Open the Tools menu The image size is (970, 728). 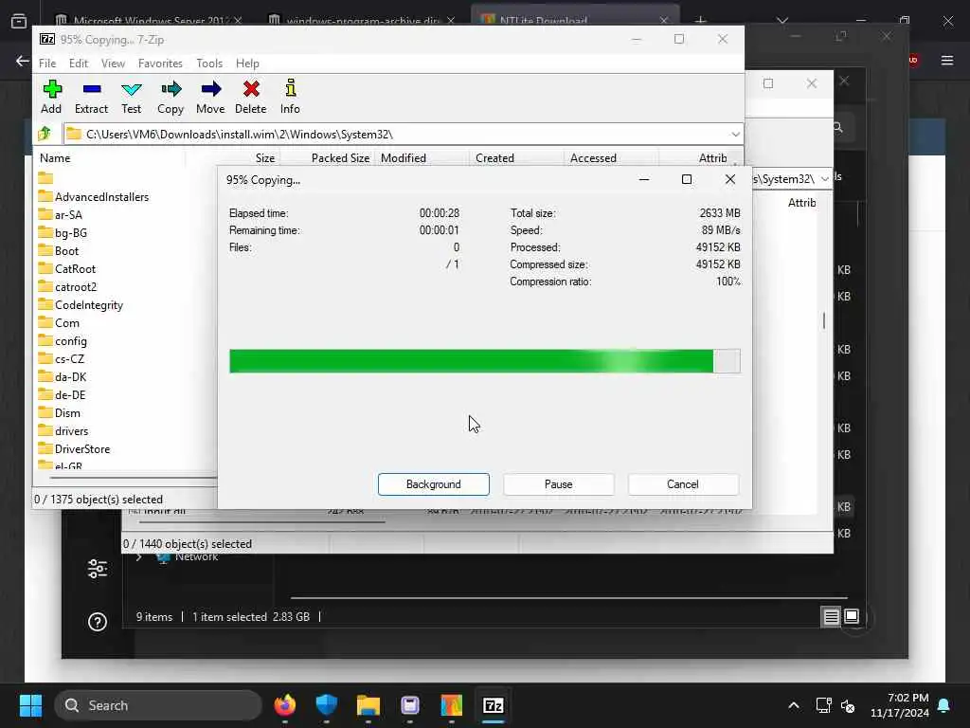[209, 64]
